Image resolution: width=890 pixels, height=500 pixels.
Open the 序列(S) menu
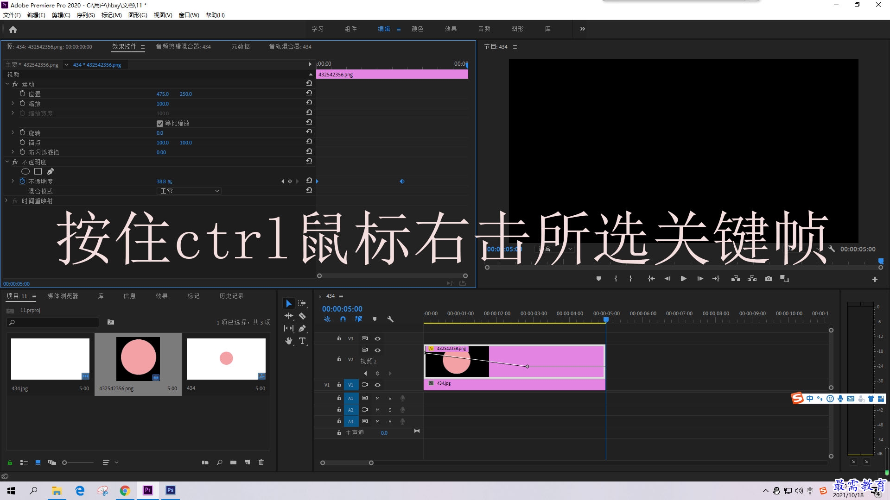86,15
